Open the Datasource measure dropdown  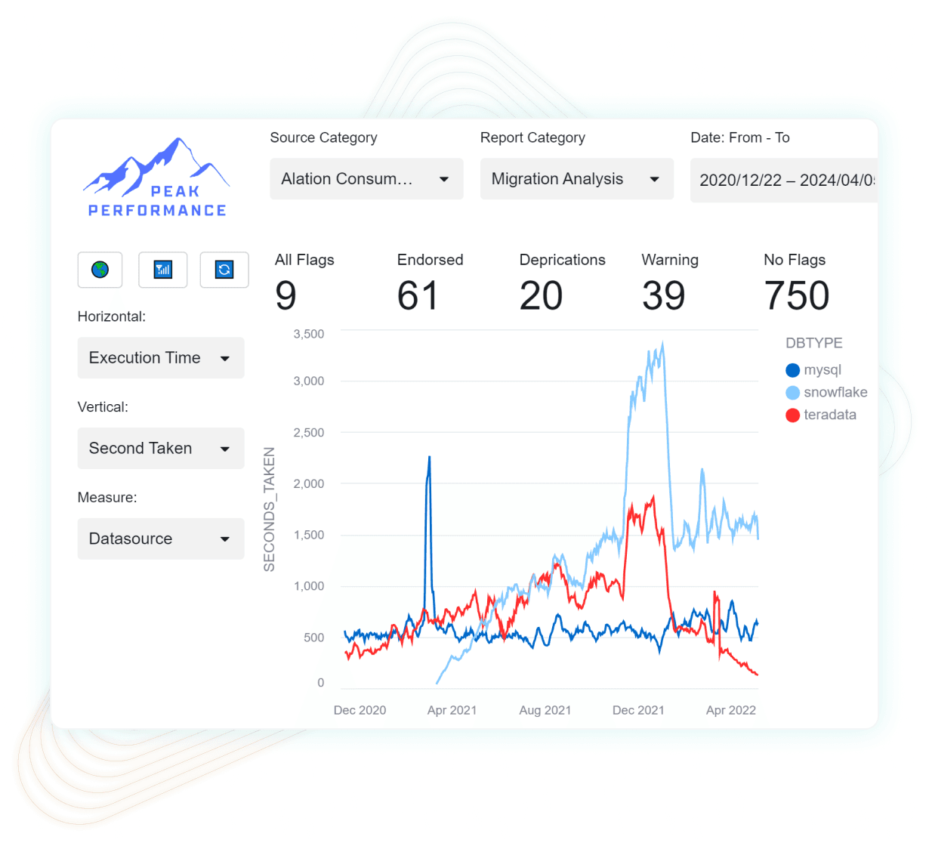click(160, 539)
